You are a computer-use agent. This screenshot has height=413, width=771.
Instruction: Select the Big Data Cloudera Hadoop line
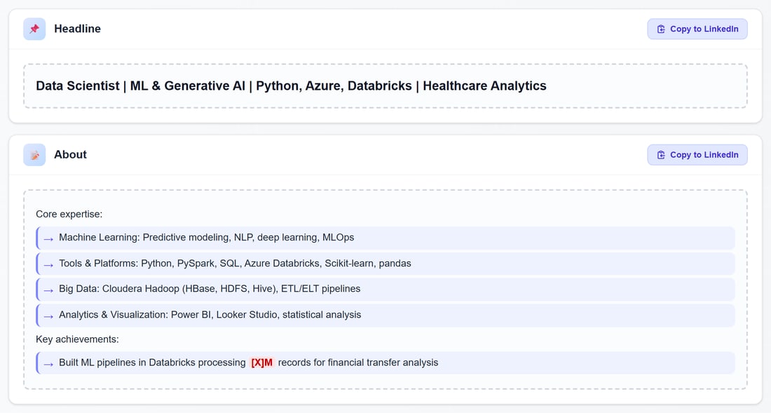pos(385,289)
